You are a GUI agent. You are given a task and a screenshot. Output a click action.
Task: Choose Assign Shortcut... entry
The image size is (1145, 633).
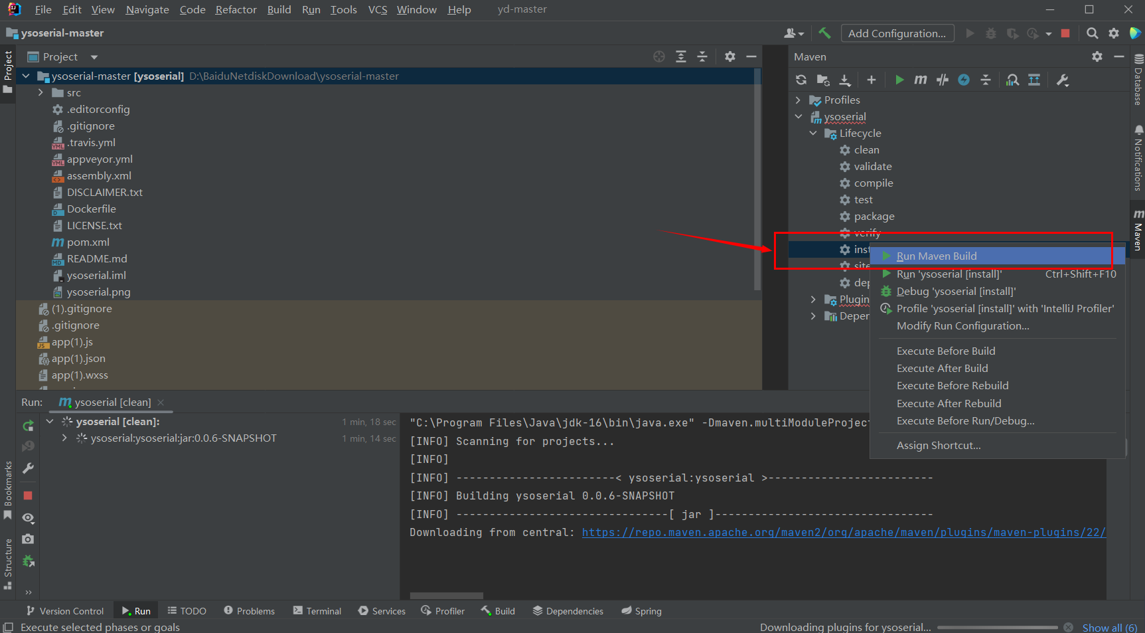click(996, 445)
